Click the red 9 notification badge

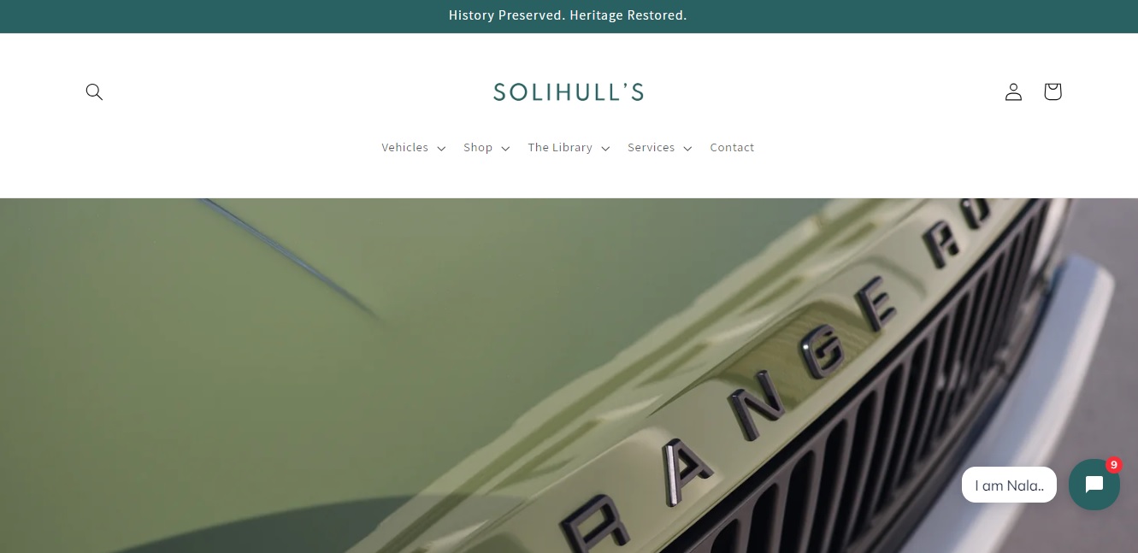point(1113,465)
